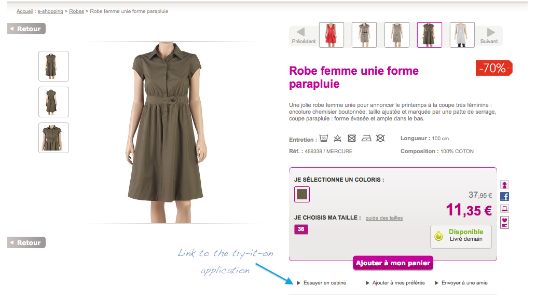
Task: Click the bottom Retour back button
Action: coord(27,242)
